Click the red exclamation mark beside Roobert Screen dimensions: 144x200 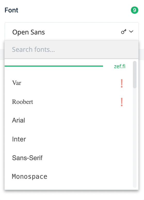click(122, 102)
